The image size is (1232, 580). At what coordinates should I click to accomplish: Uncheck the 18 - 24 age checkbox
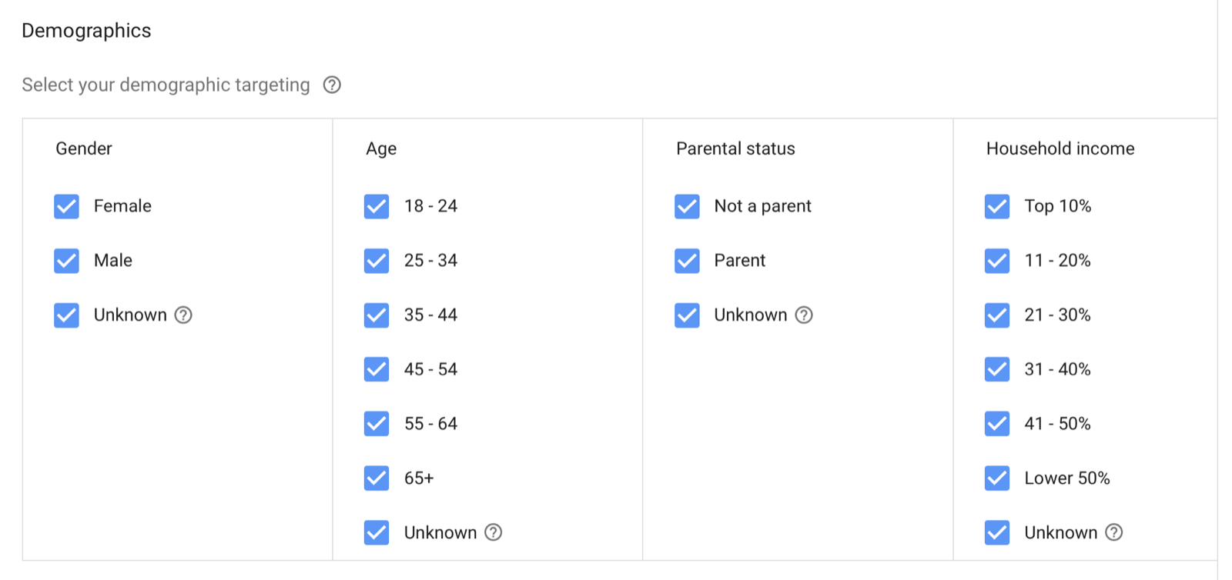coord(377,206)
